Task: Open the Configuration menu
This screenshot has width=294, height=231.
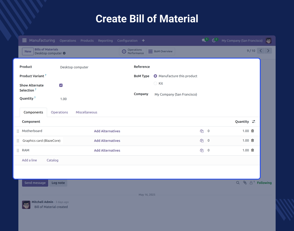Action: (127, 40)
